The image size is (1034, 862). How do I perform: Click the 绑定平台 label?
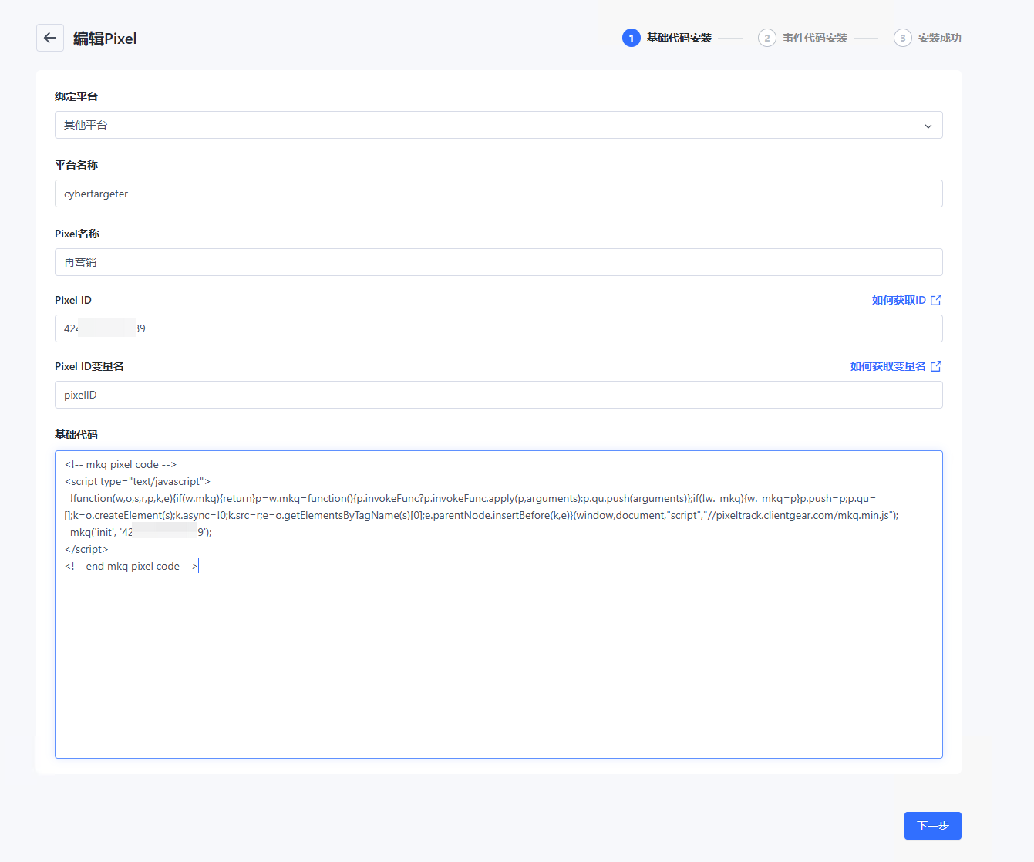click(x=76, y=96)
